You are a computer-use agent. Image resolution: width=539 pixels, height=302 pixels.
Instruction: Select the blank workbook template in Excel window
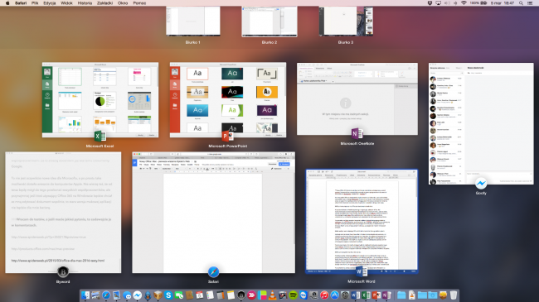(x=70, y=77)
